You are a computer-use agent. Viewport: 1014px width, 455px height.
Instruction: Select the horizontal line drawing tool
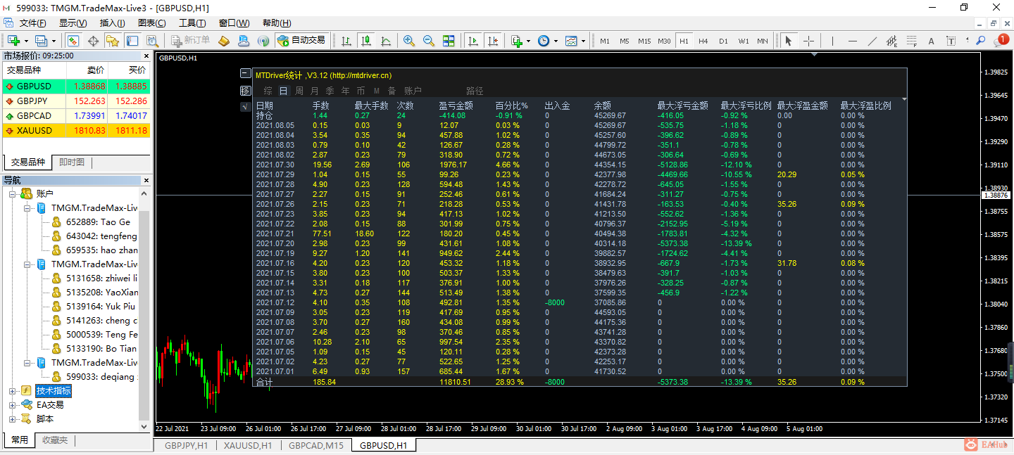(853, 41)
